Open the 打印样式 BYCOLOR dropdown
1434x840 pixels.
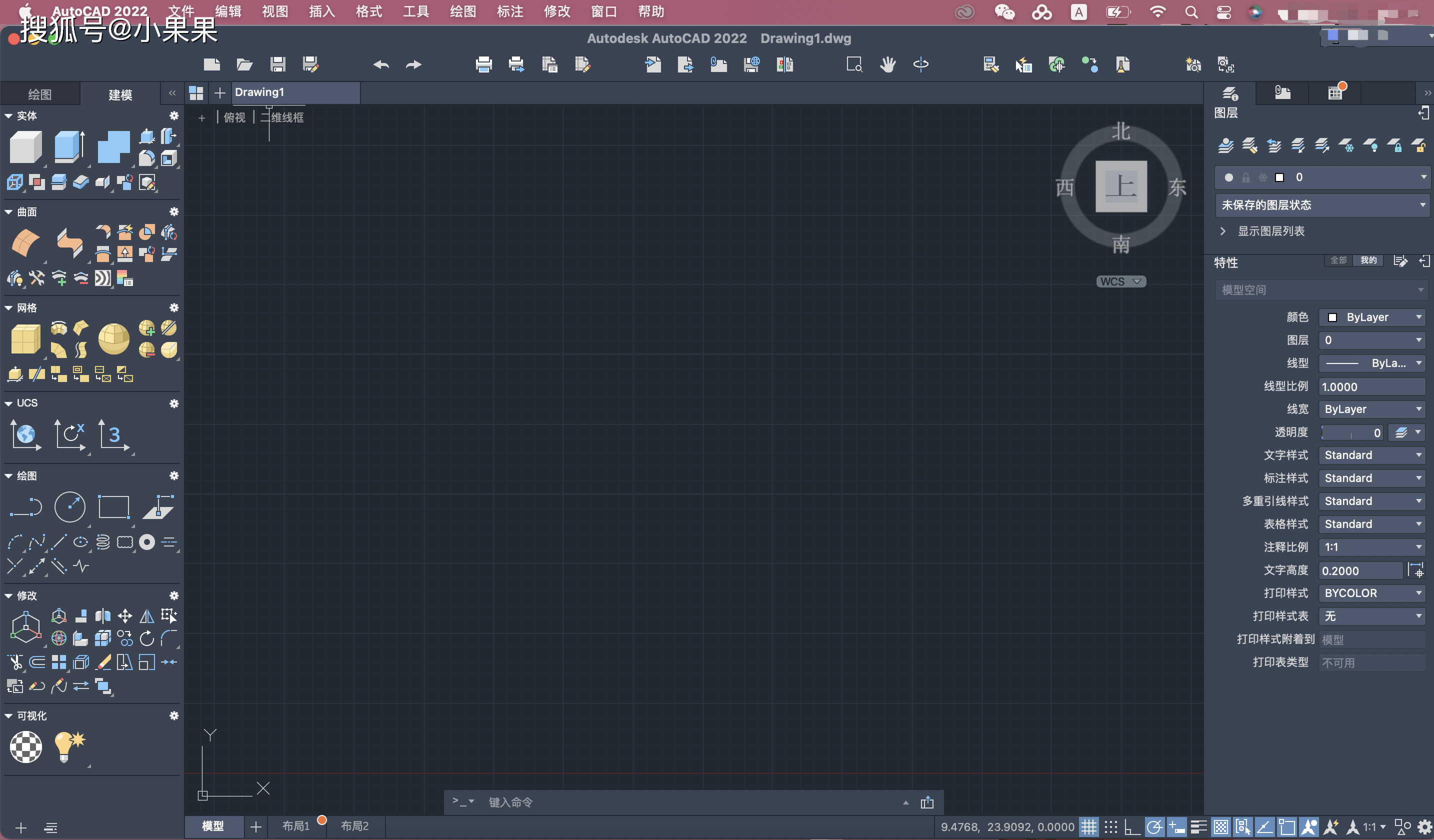[1372, 593]
